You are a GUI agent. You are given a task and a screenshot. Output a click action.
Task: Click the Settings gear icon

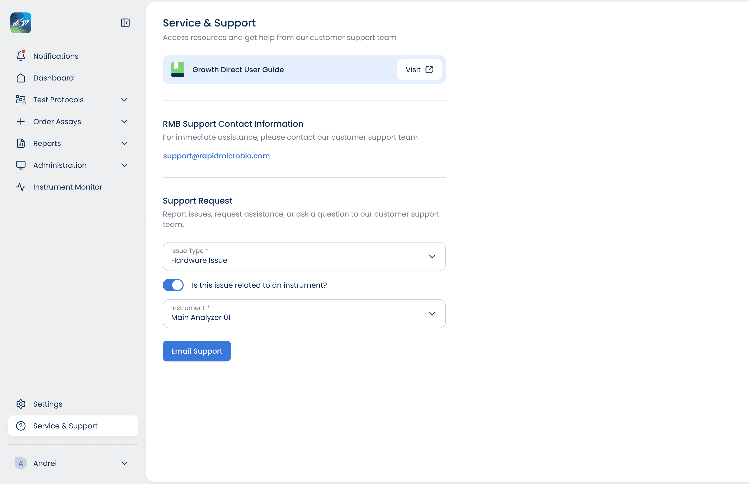coord(21,404)
